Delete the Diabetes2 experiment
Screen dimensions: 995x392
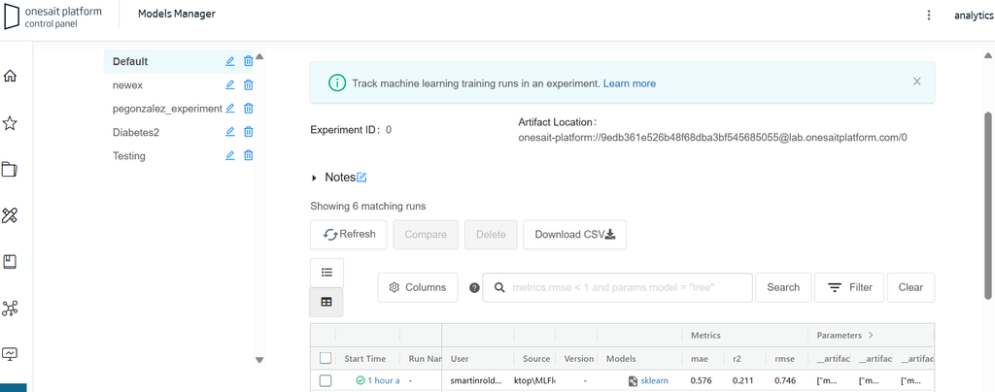coord(249,132)
